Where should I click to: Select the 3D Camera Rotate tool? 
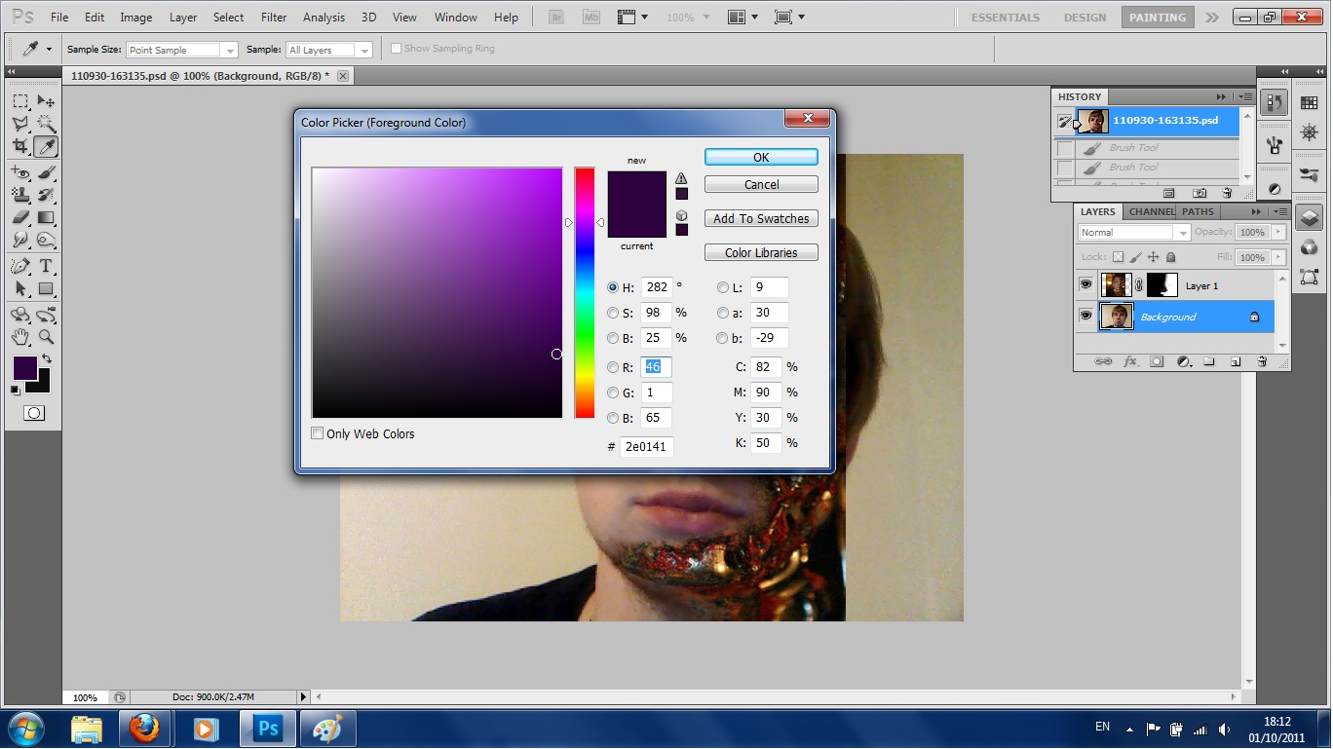point(46,315)
